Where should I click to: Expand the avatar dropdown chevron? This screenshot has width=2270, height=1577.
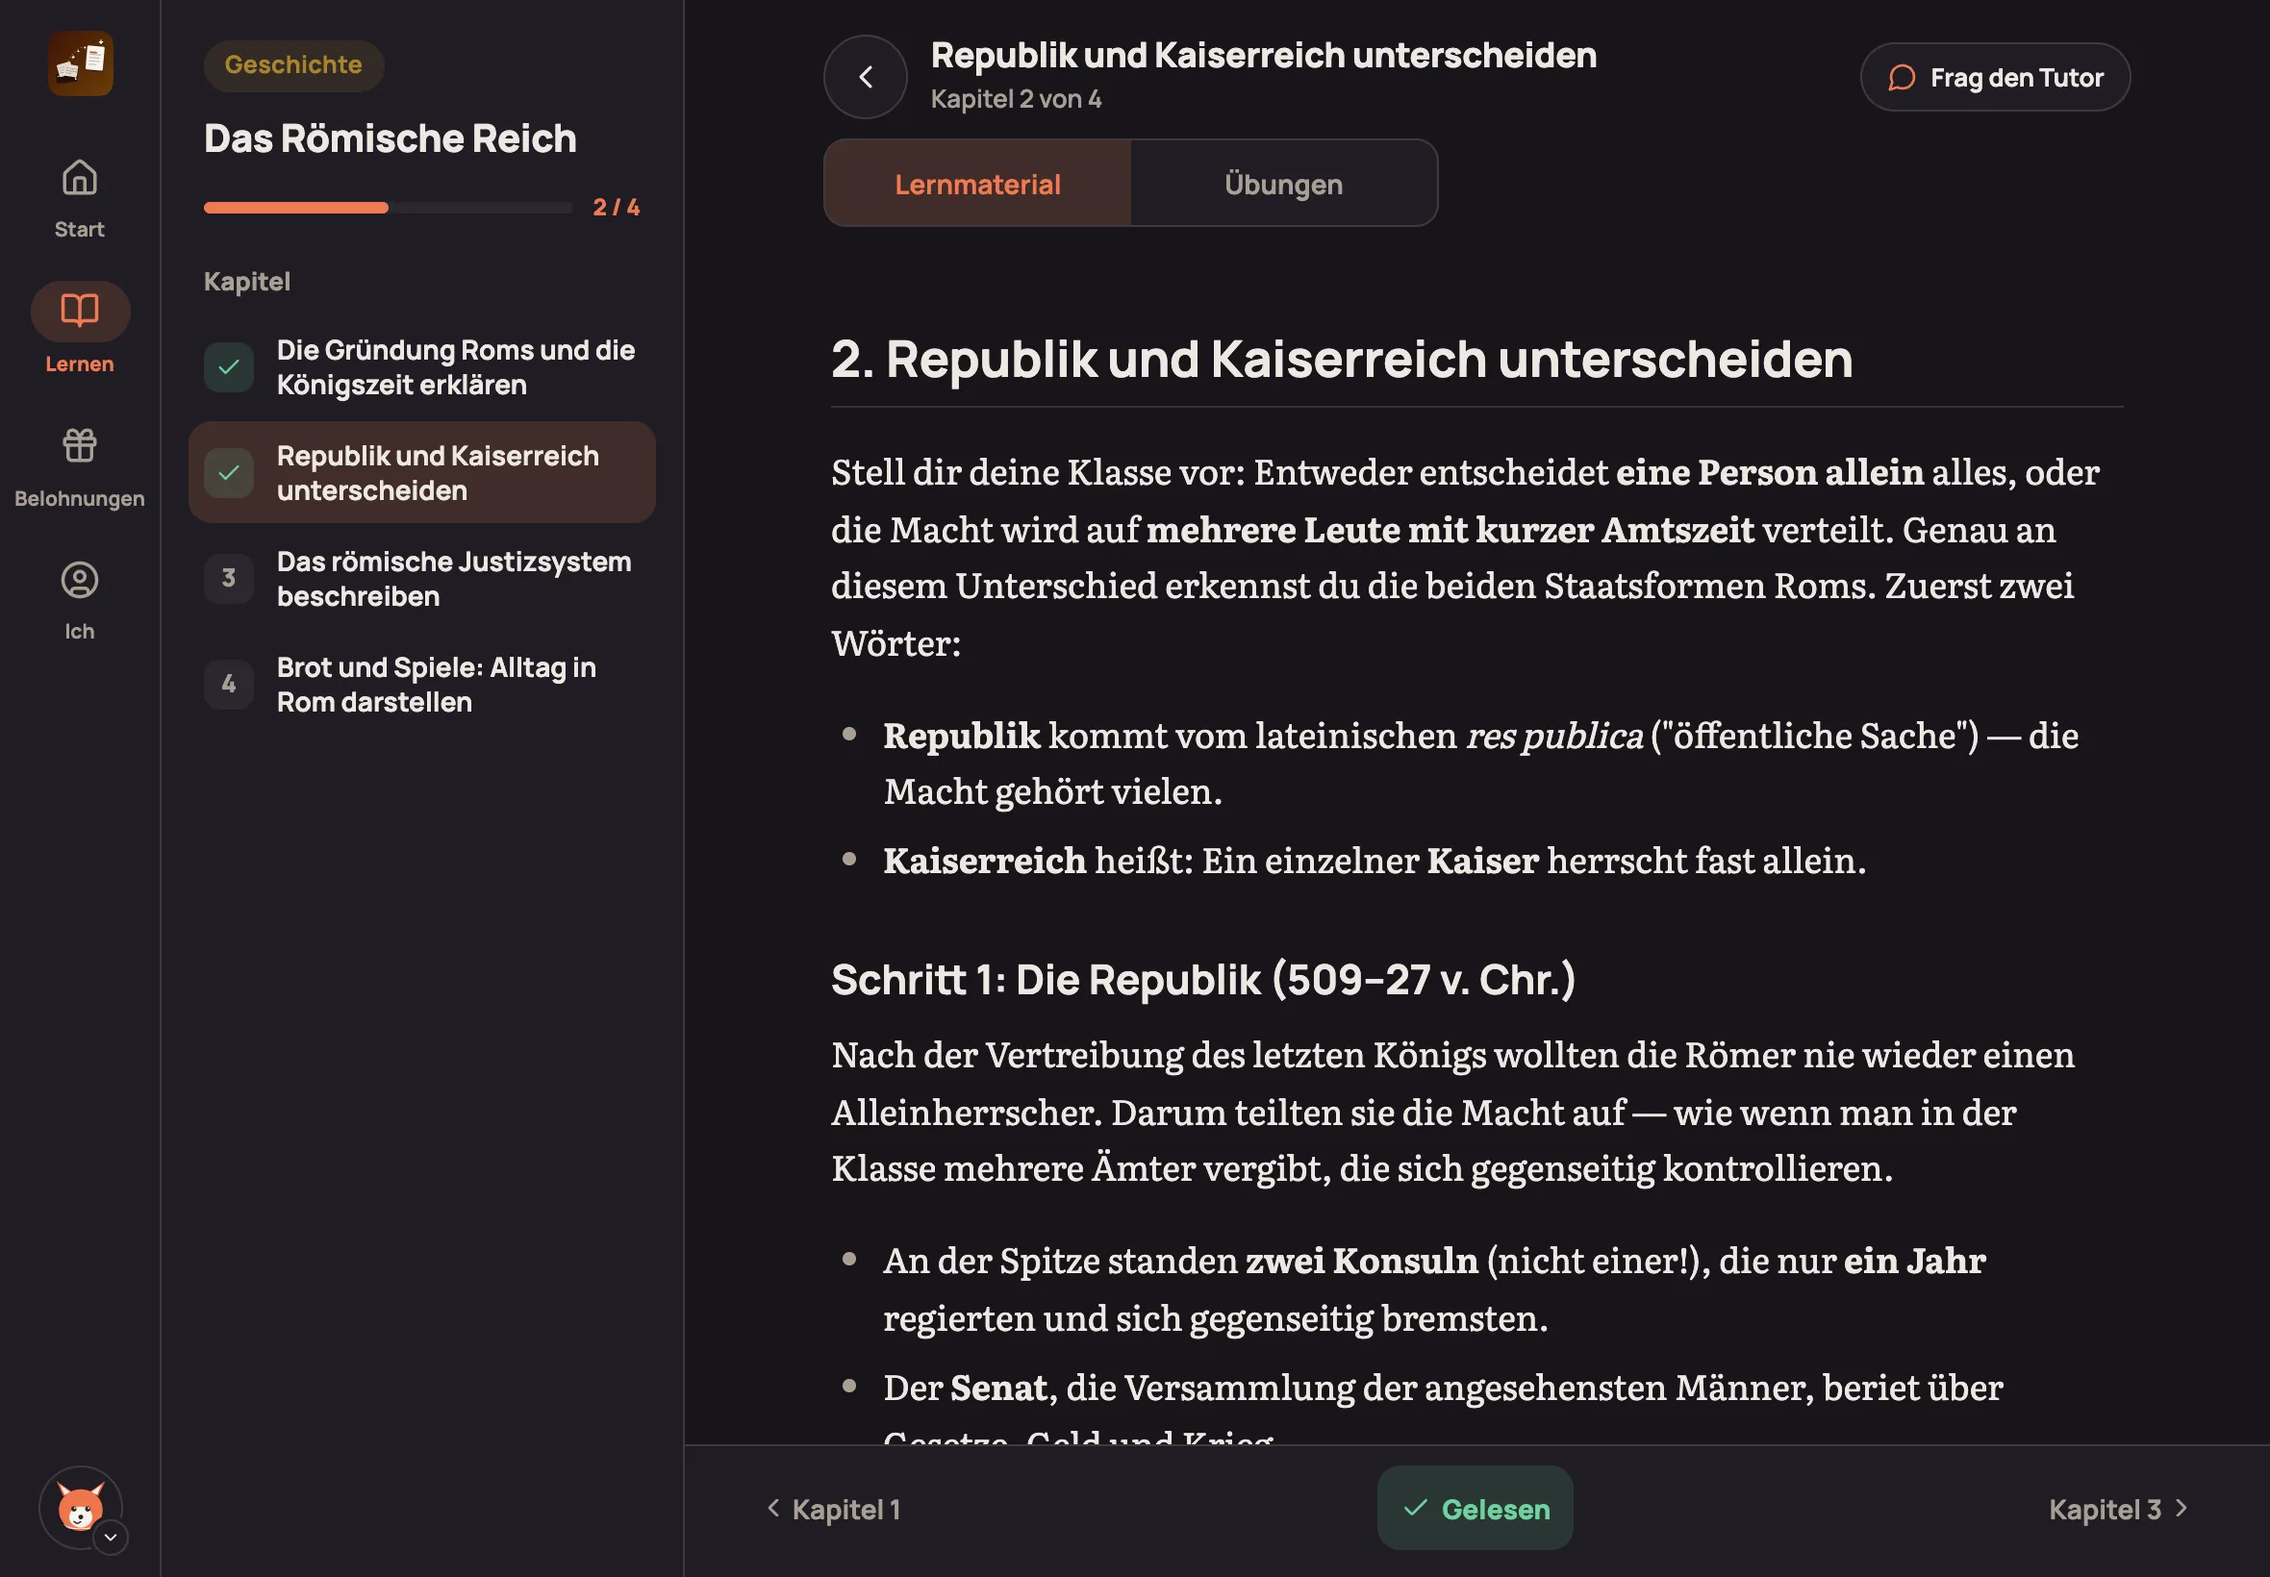111,1538
